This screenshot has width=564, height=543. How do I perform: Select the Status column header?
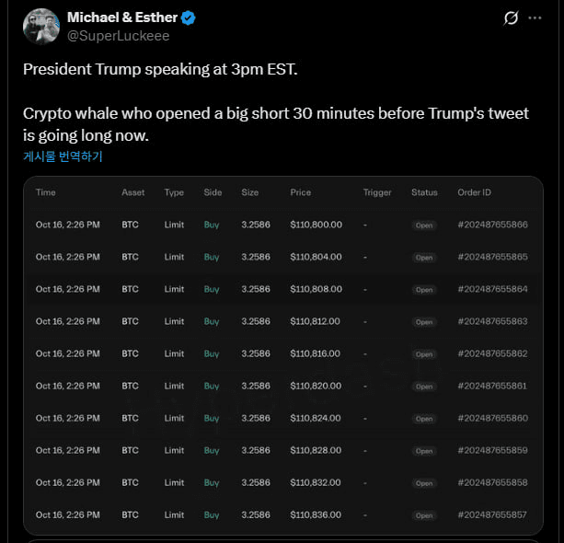[x=424, y=192]
